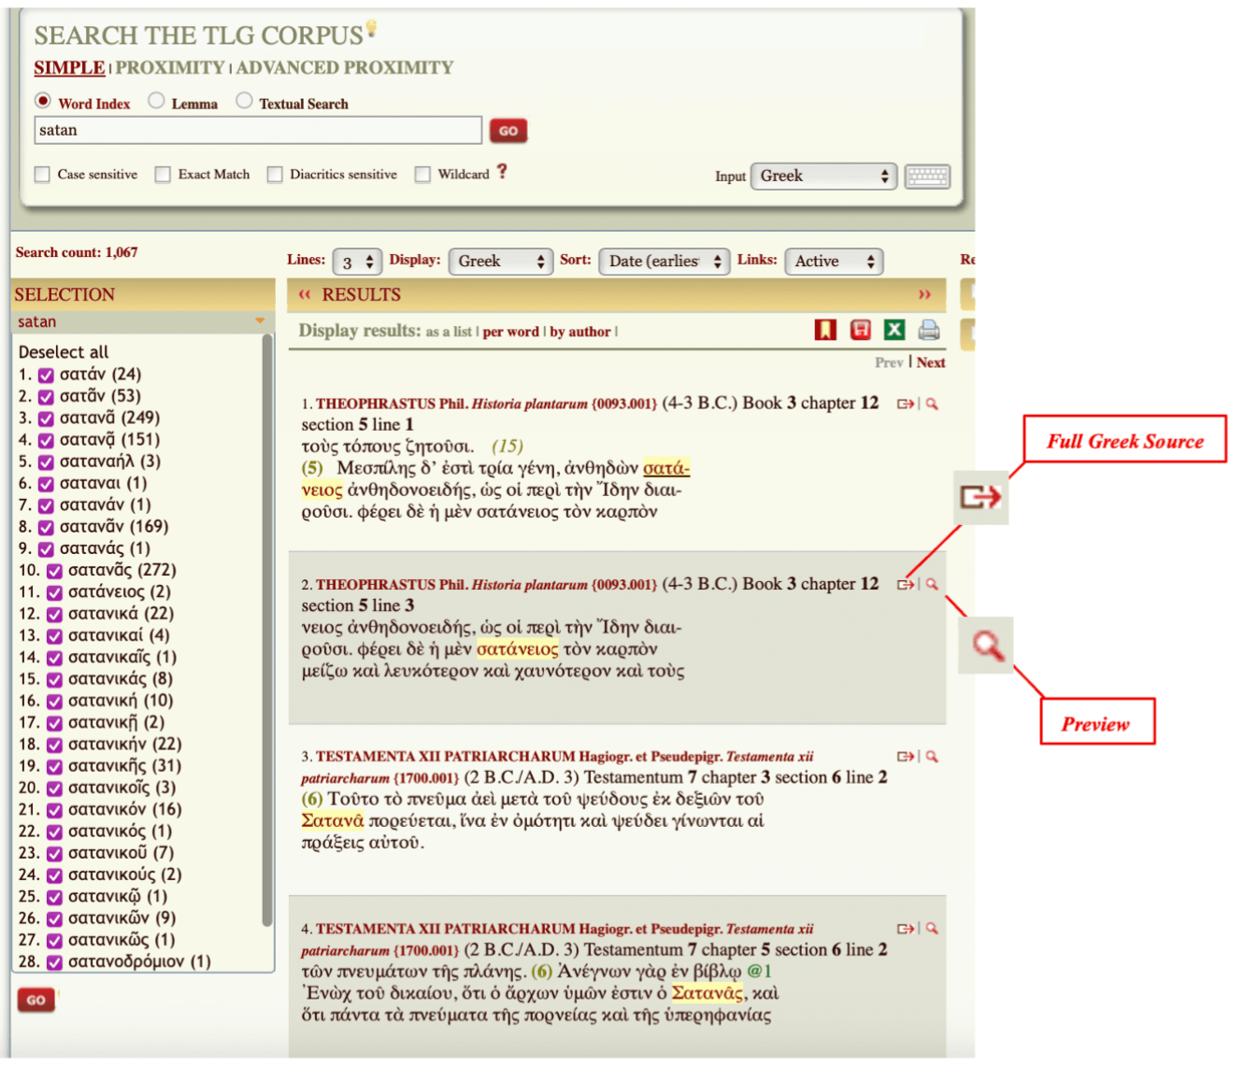Image resolution: width=1245 pixels, height=1067 pixels.
Task: Open the Sort by Date dropdown
Action: coord(664,262)
